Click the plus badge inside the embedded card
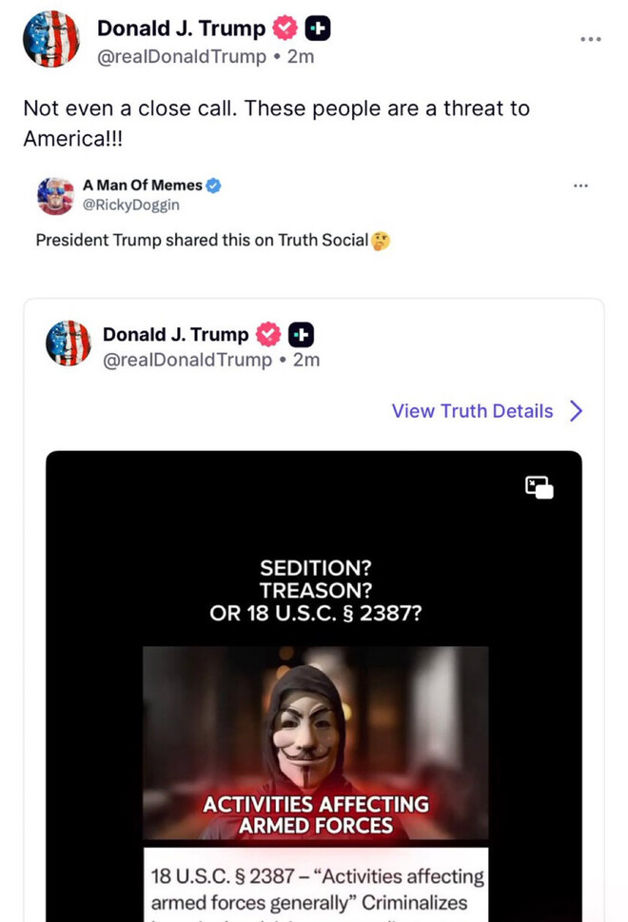This screenshot has height=922, width=628. pyautogui.click(x=301, y=335)
